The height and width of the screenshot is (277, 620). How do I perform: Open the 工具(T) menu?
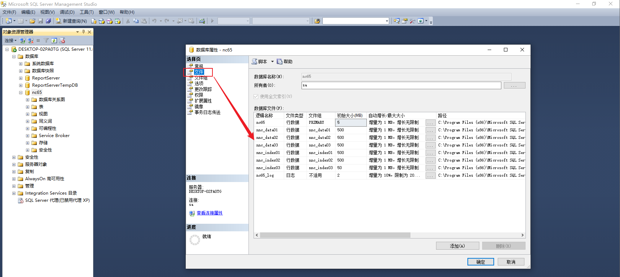[87, 12]
